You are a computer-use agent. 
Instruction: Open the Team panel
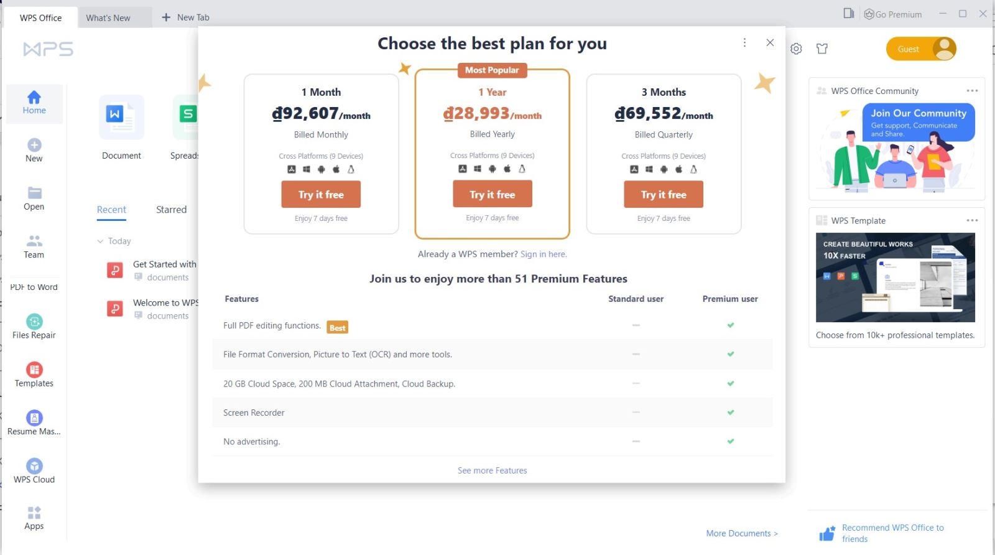tap(34, 245)
